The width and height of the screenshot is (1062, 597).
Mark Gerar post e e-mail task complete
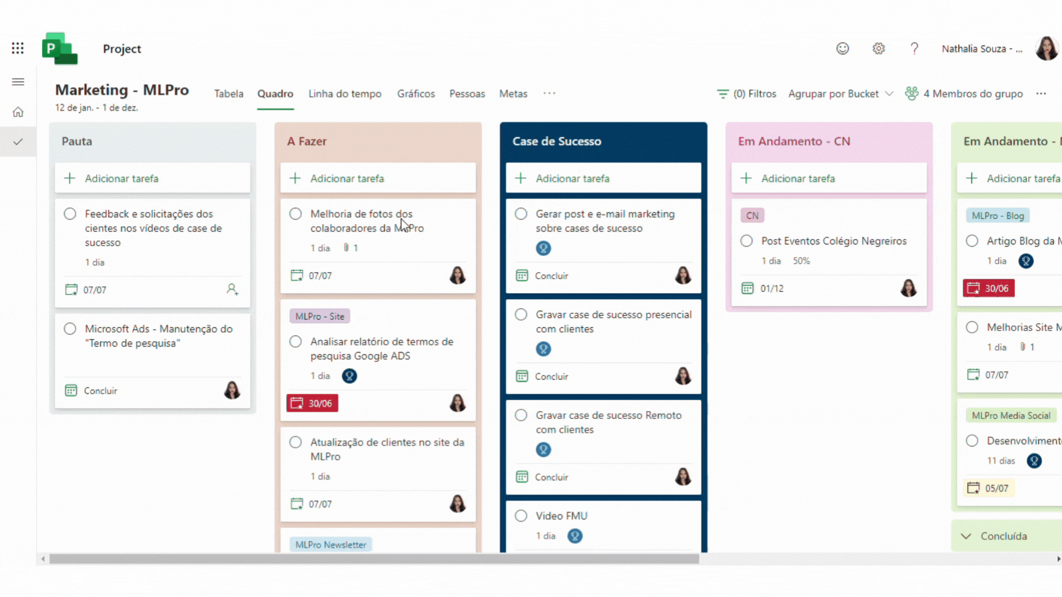pyautogui.click(x=521, y=214)
